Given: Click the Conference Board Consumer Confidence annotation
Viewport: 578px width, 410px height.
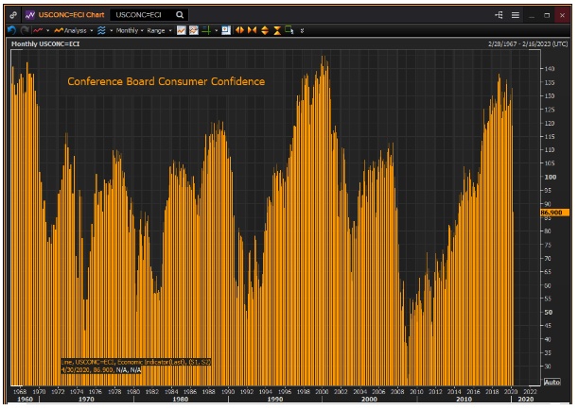Looking at the screenshot, I should tap(166, 81).
